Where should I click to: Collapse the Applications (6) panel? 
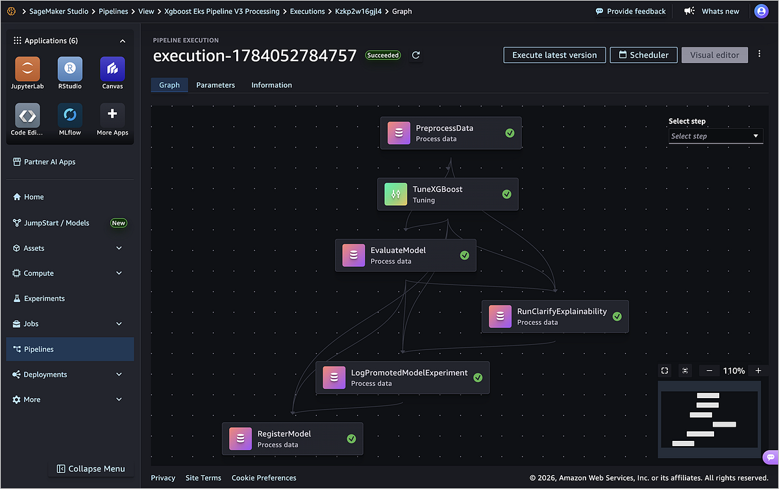click(123, 41)
